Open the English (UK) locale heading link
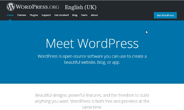 pos(80,7)
